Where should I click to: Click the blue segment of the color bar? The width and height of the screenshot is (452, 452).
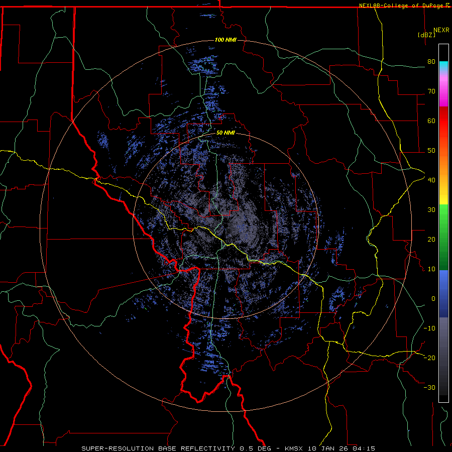(443, 294)
